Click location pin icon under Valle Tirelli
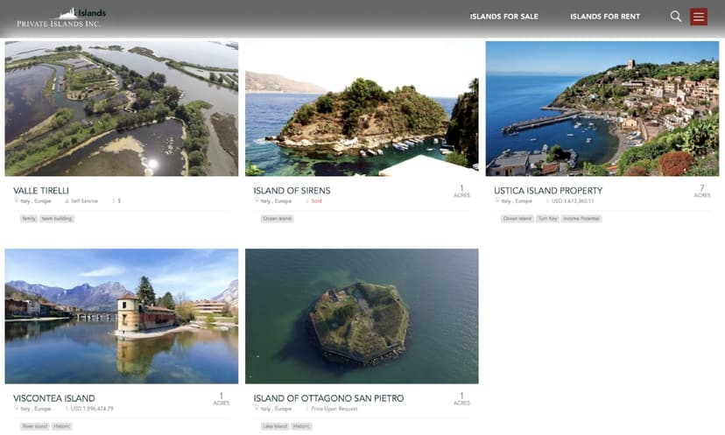The image size is (725, 435). [x=16, y=201]
